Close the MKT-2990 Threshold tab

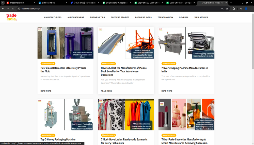click(x=99, y=3)
